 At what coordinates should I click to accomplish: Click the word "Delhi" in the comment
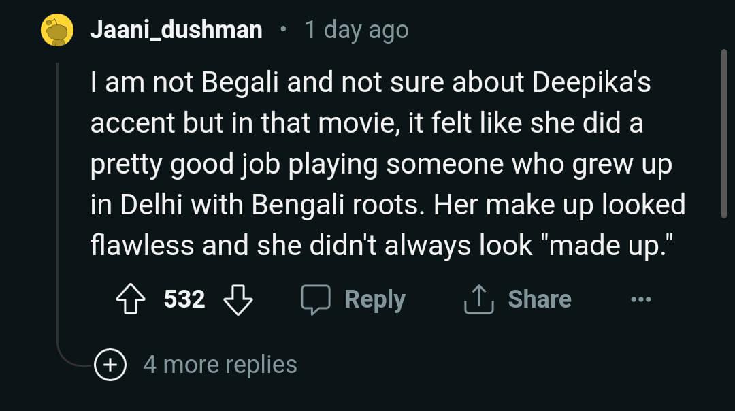(152, 205)
